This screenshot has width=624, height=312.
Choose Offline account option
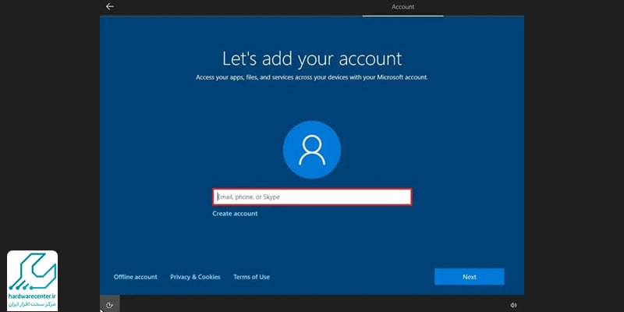click(x=135, y=277)
